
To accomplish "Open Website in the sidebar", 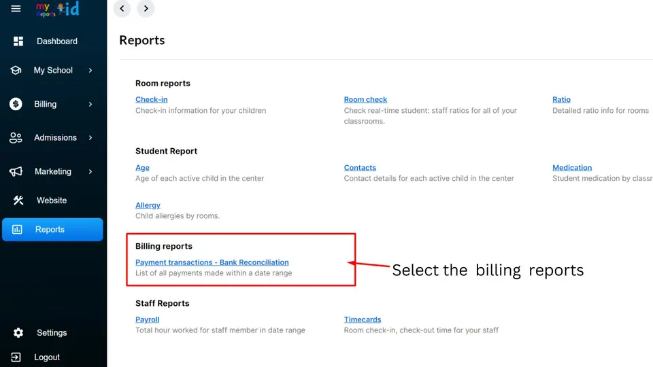I will coord(52,200).
